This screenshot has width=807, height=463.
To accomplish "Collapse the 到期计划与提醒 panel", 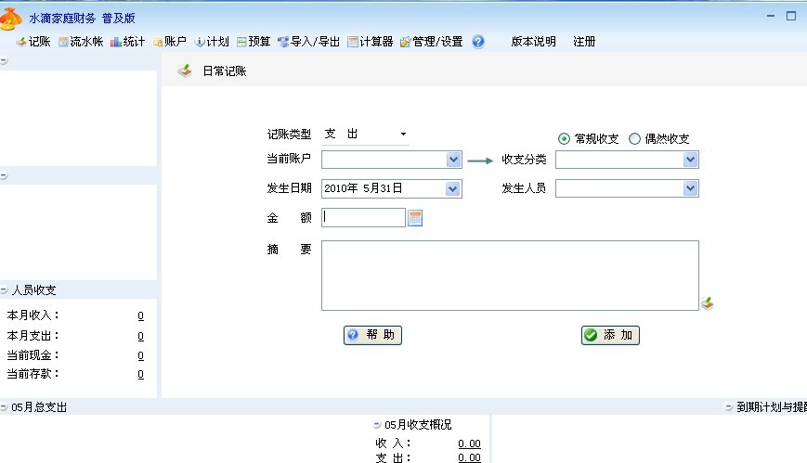I will click(x=729, y=407).
